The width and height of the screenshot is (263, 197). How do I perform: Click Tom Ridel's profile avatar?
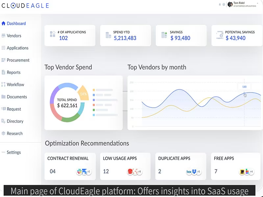(x=230, y=4)
